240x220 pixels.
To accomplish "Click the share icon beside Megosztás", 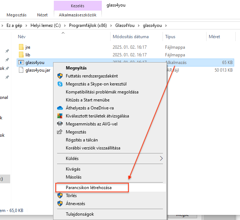I will [60, 132].
